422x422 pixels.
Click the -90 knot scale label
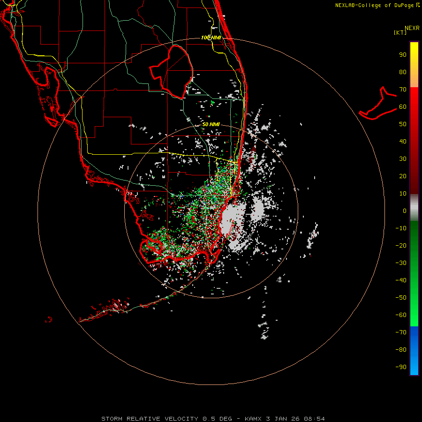[x=401, y=367]
